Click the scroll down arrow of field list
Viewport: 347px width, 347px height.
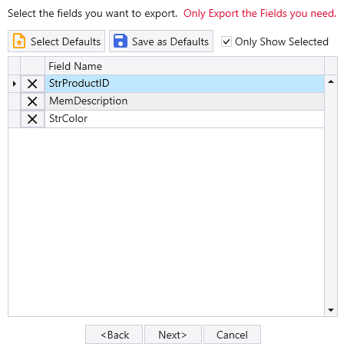tap(331, 310)
